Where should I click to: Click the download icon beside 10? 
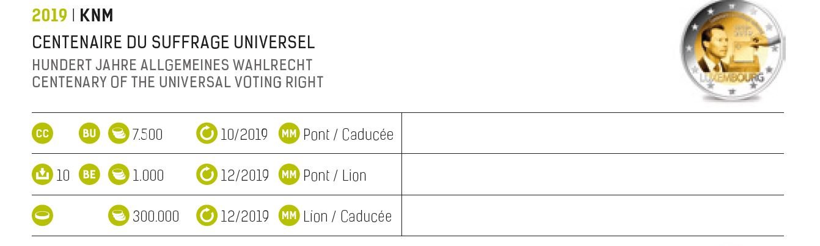[42, 175]
